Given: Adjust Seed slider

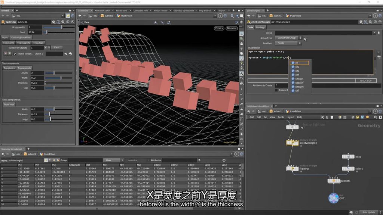Looking at the screenshot, I should (59, 32).
